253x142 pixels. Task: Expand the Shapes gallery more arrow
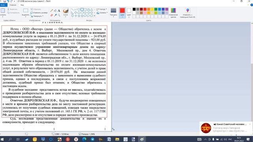pos(94,16)
